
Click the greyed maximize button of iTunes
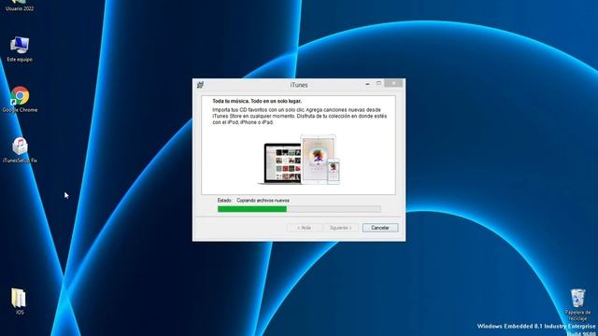point(378,83)
